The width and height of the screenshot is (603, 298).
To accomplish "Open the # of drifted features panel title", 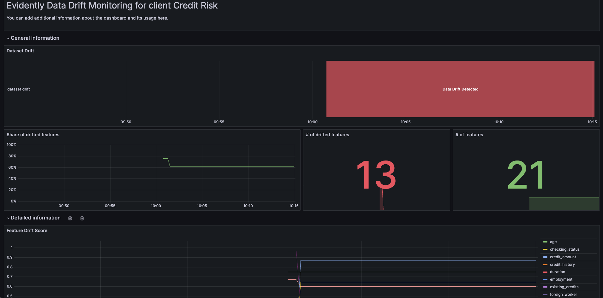I will point(327,135).
